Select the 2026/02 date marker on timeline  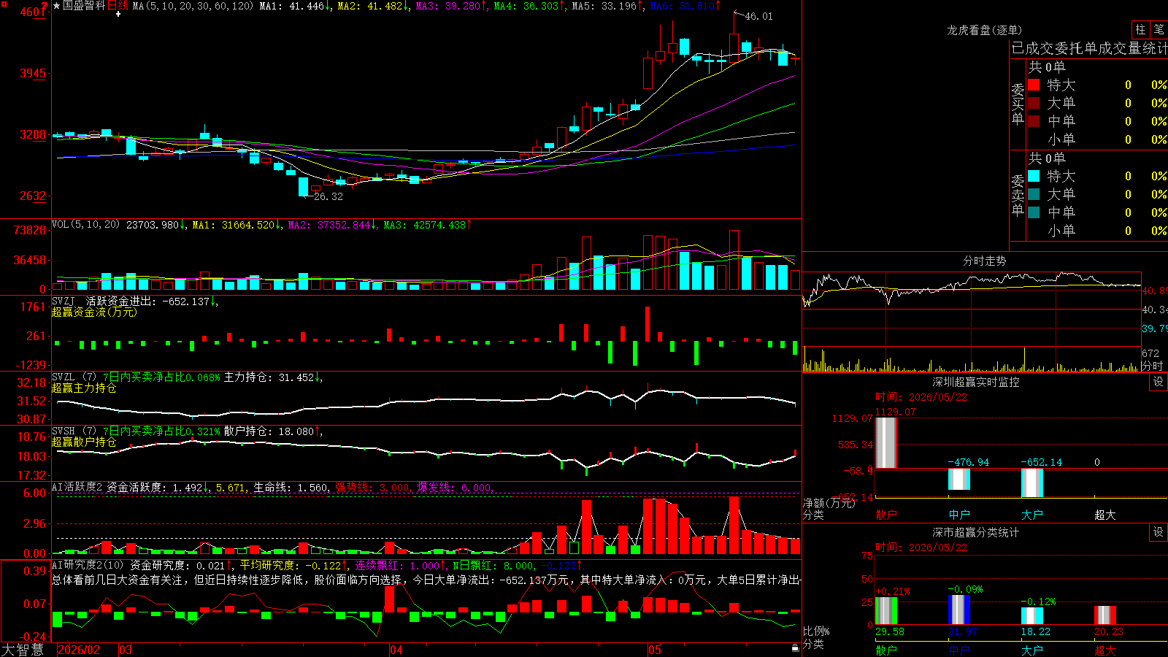coord(79,650)
